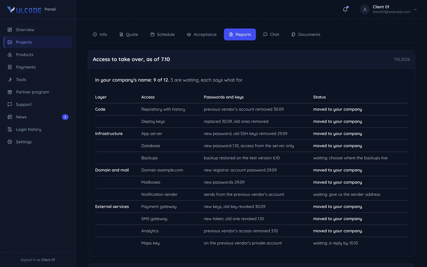Click the Documents tab copy icon
Screen dimensions: 427x267
(x=293, y=34)
